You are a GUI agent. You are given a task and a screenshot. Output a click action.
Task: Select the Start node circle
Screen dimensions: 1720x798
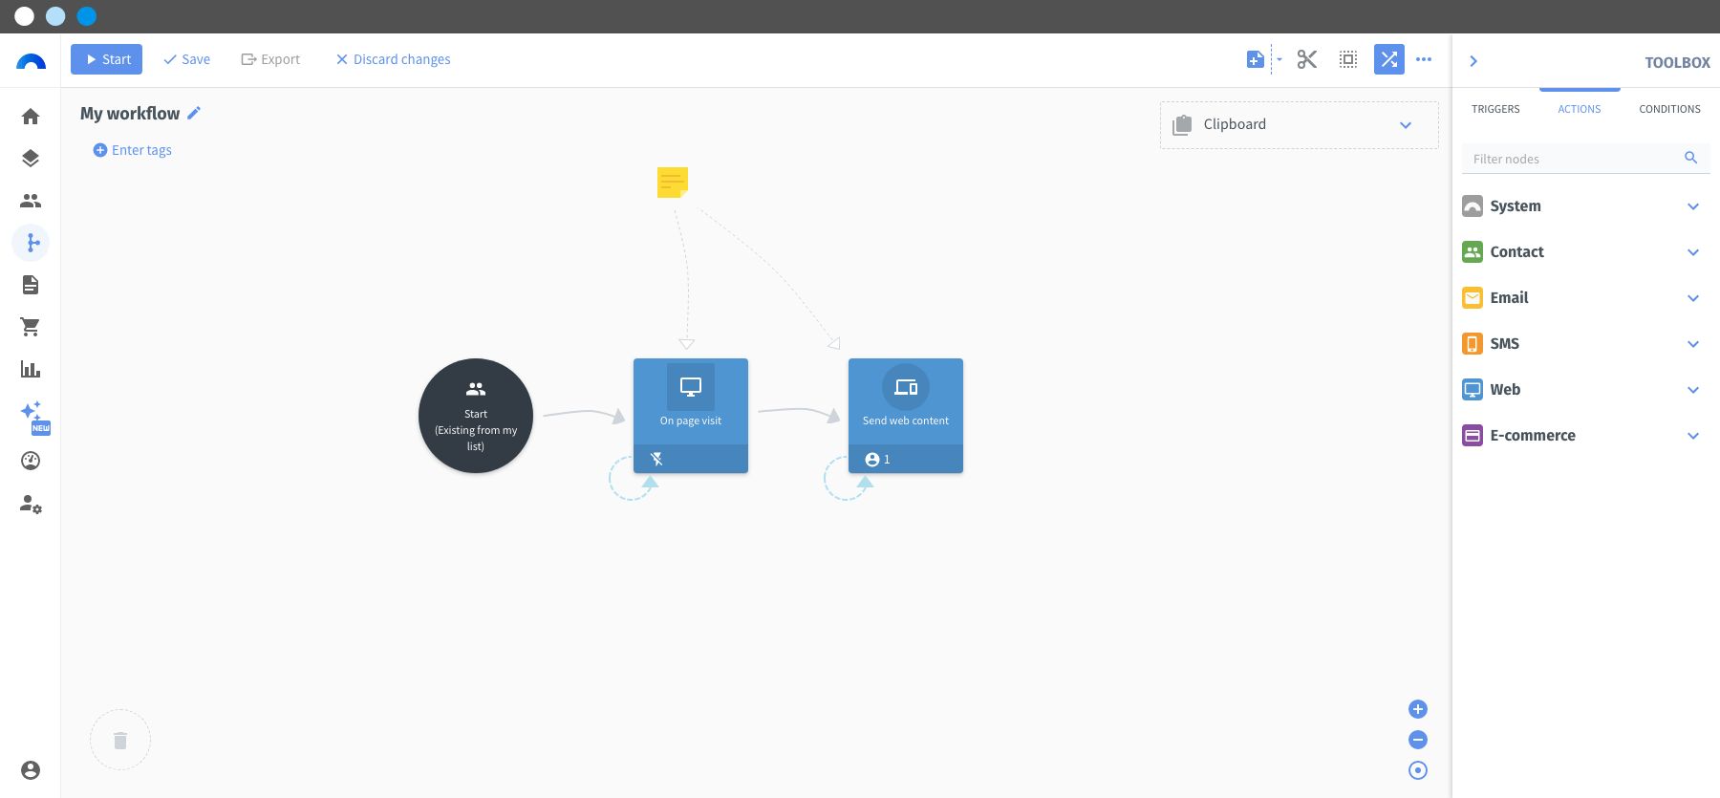(x=476, y=416)
